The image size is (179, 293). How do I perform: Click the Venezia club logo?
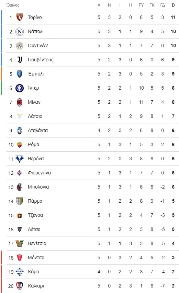point(20,244)
